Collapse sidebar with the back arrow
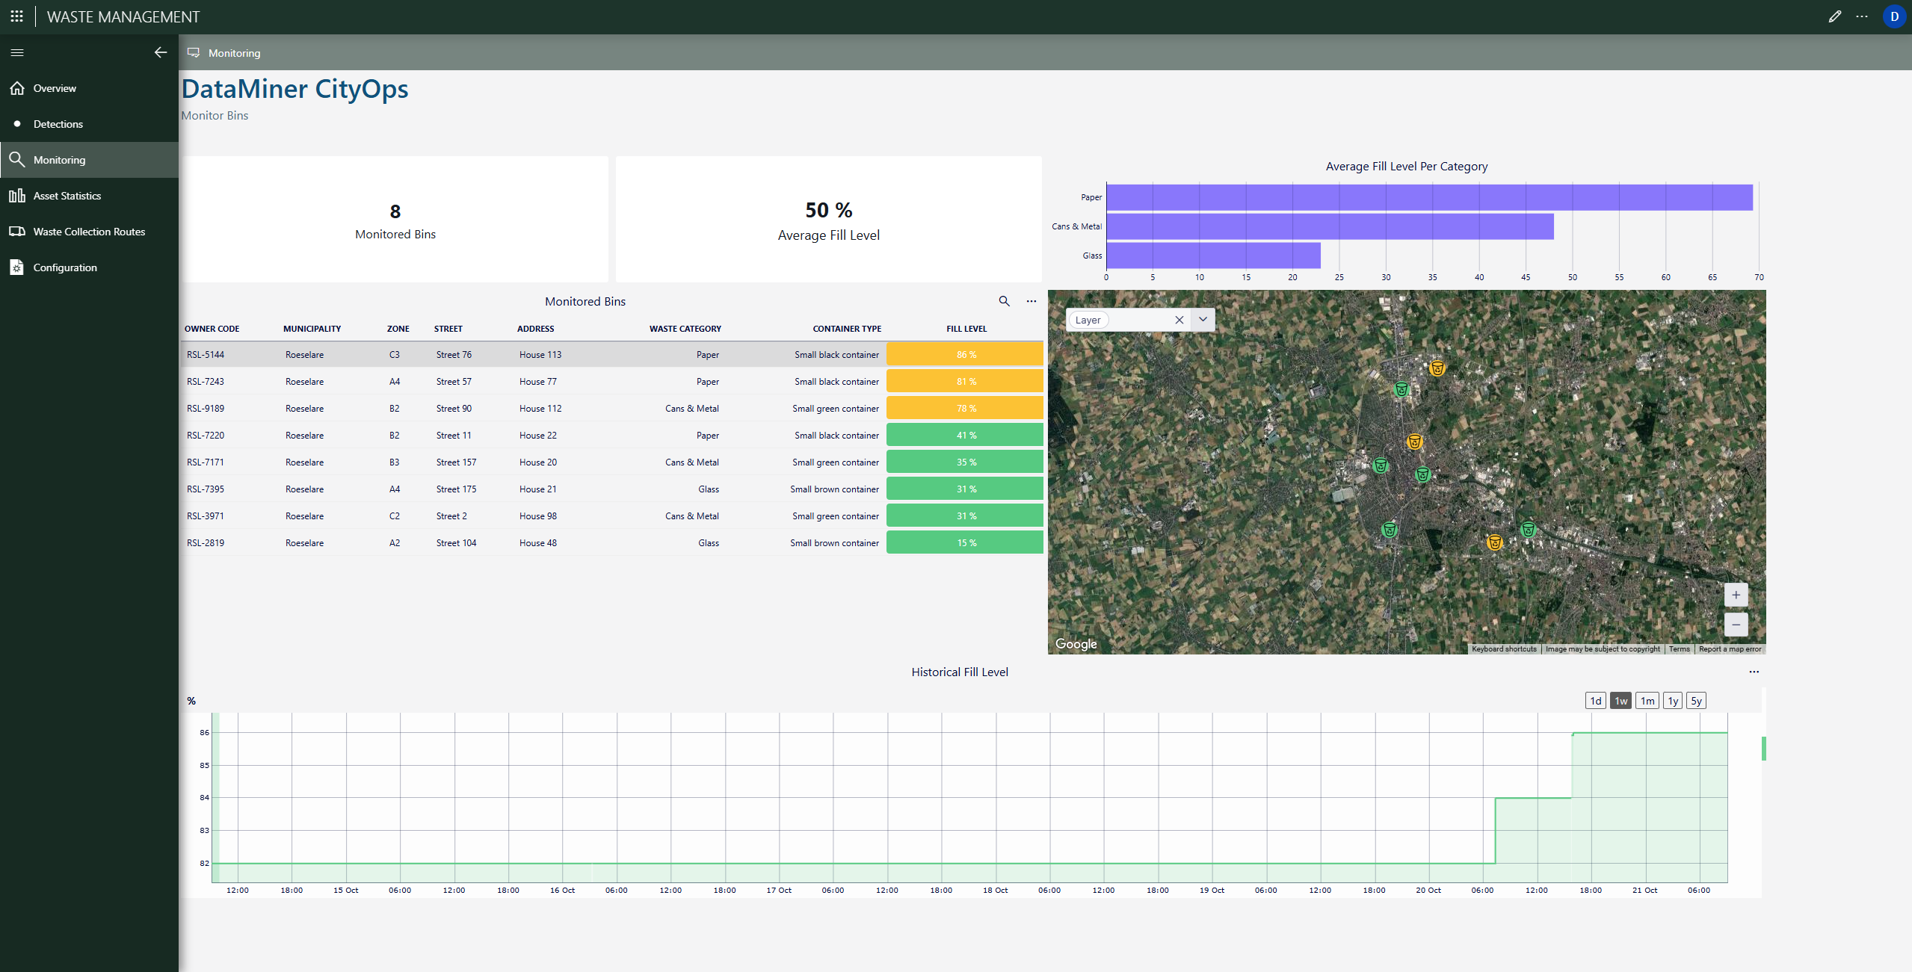Image resolution: width=1912 pixels, height=972 pixels. pos(160,52)
